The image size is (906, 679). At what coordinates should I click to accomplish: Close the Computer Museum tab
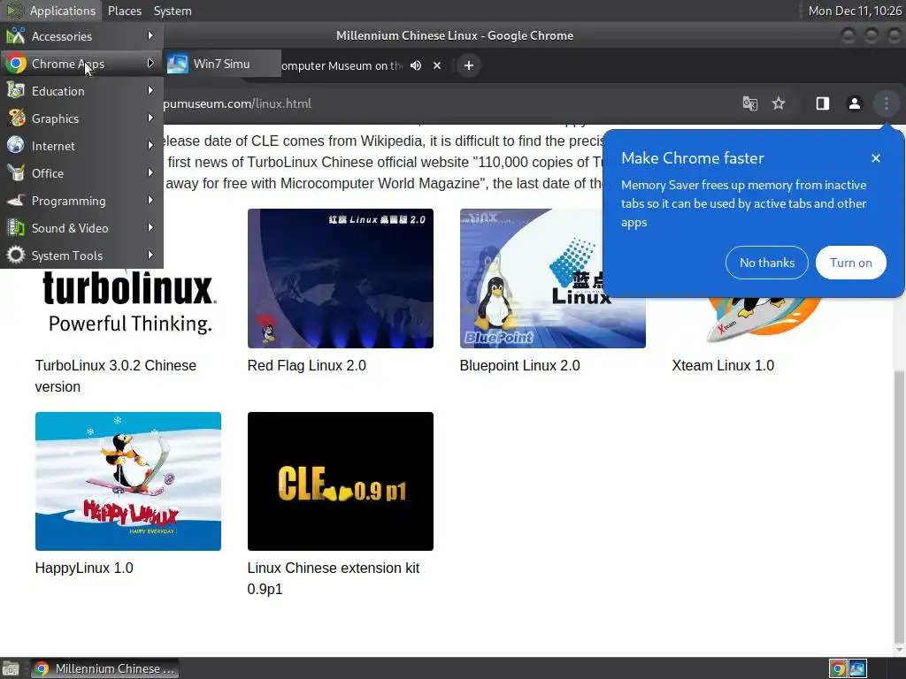[x=437, y=65]
